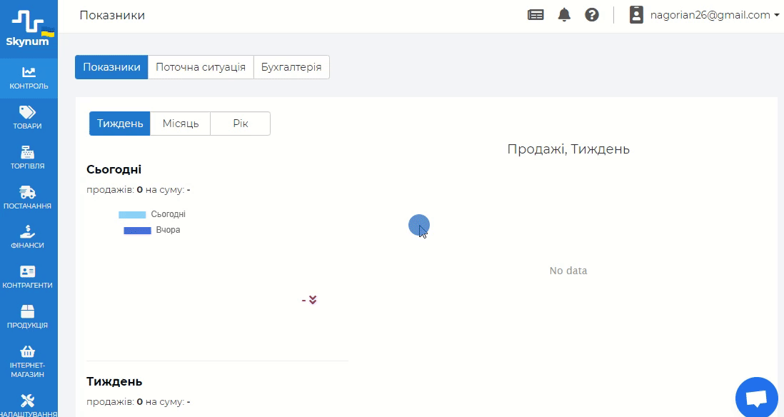Open the Контроль section in sidebar

tap(29, 79)
